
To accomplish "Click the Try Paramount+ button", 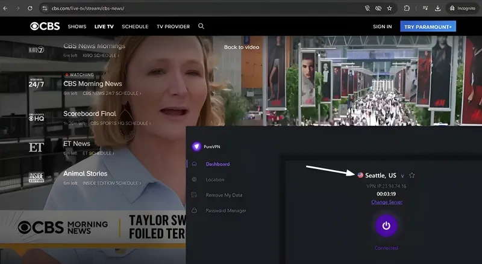I will pyautogui.click(x=428, y=26).
